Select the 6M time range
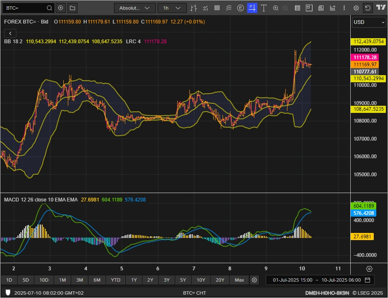 [97, 280]
